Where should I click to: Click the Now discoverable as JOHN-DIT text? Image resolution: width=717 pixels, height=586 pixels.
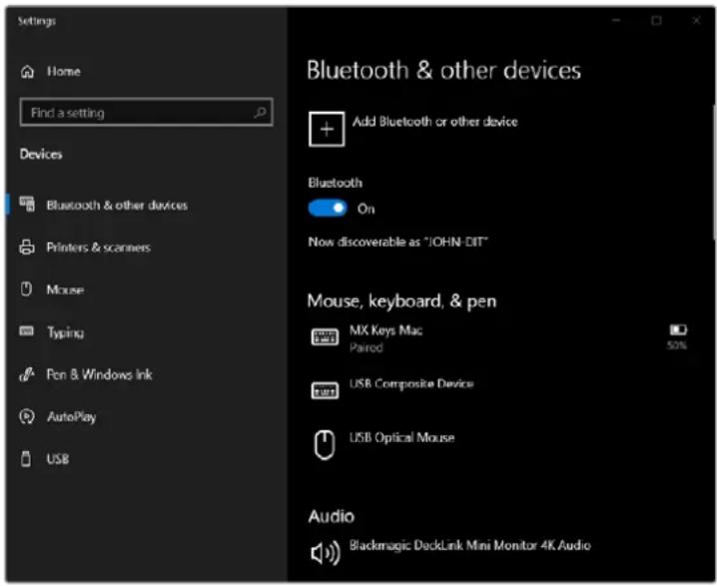pos(398,242)
